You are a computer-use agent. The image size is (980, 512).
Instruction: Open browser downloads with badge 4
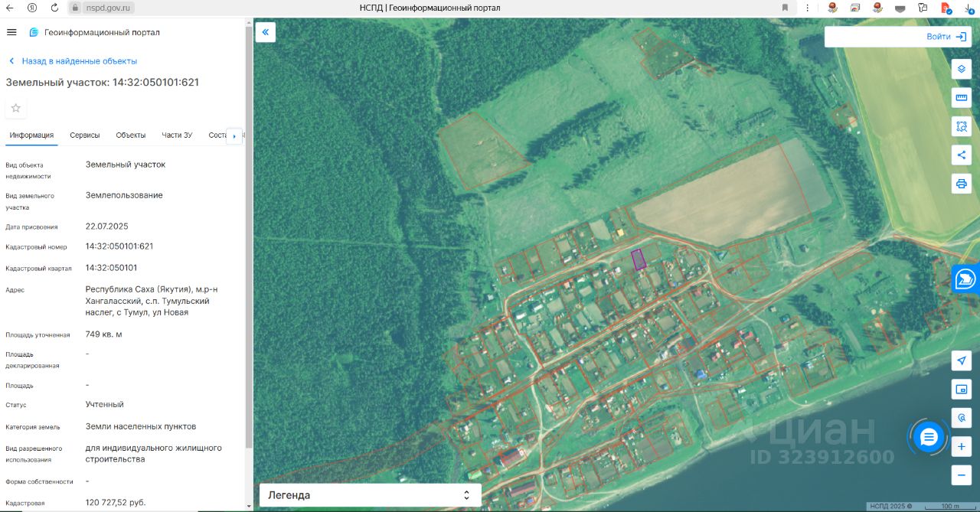[x=969, y=8]
